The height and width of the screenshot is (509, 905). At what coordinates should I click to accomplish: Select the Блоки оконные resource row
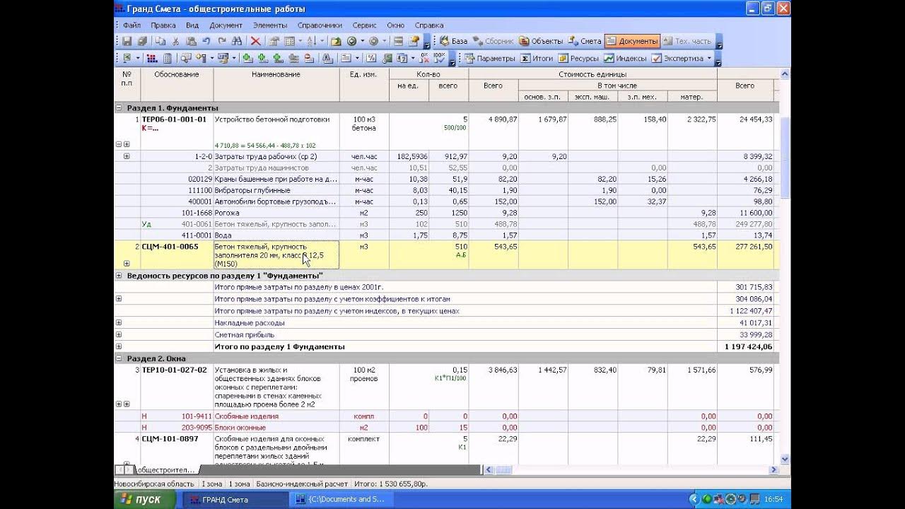445,428
